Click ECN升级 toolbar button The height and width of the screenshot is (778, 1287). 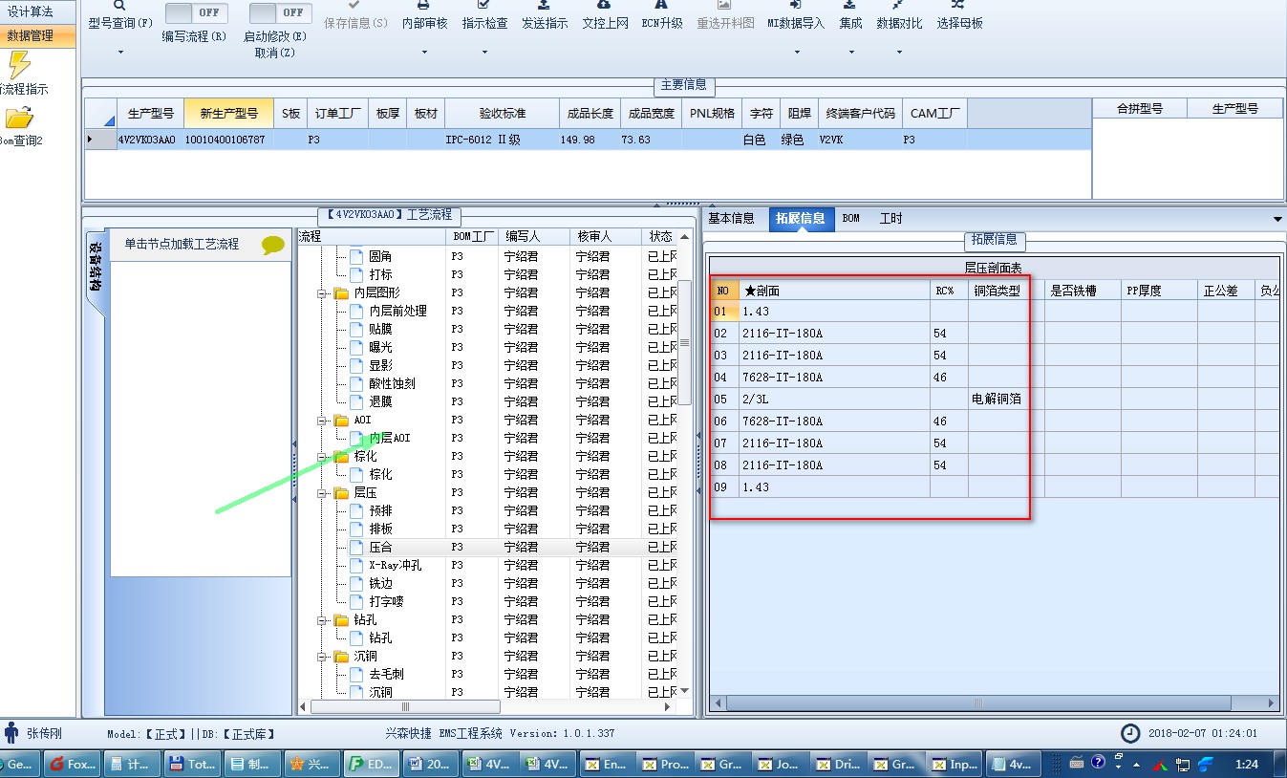click(x=662, y=15)
